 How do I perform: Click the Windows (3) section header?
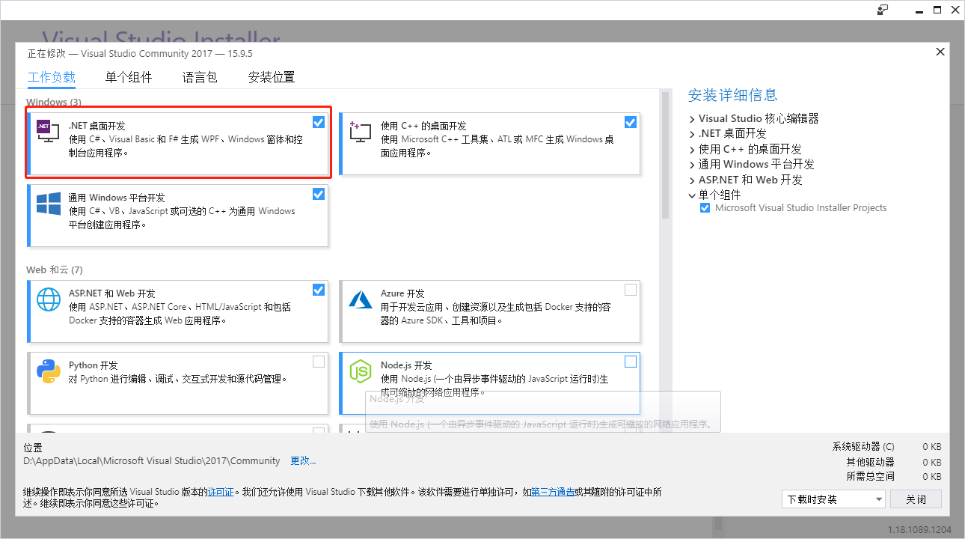[54, 102]
